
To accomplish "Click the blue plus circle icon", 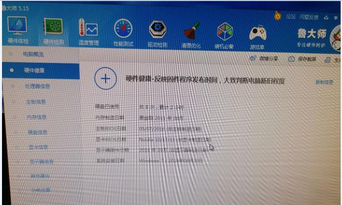I will [x=105, y=78].
